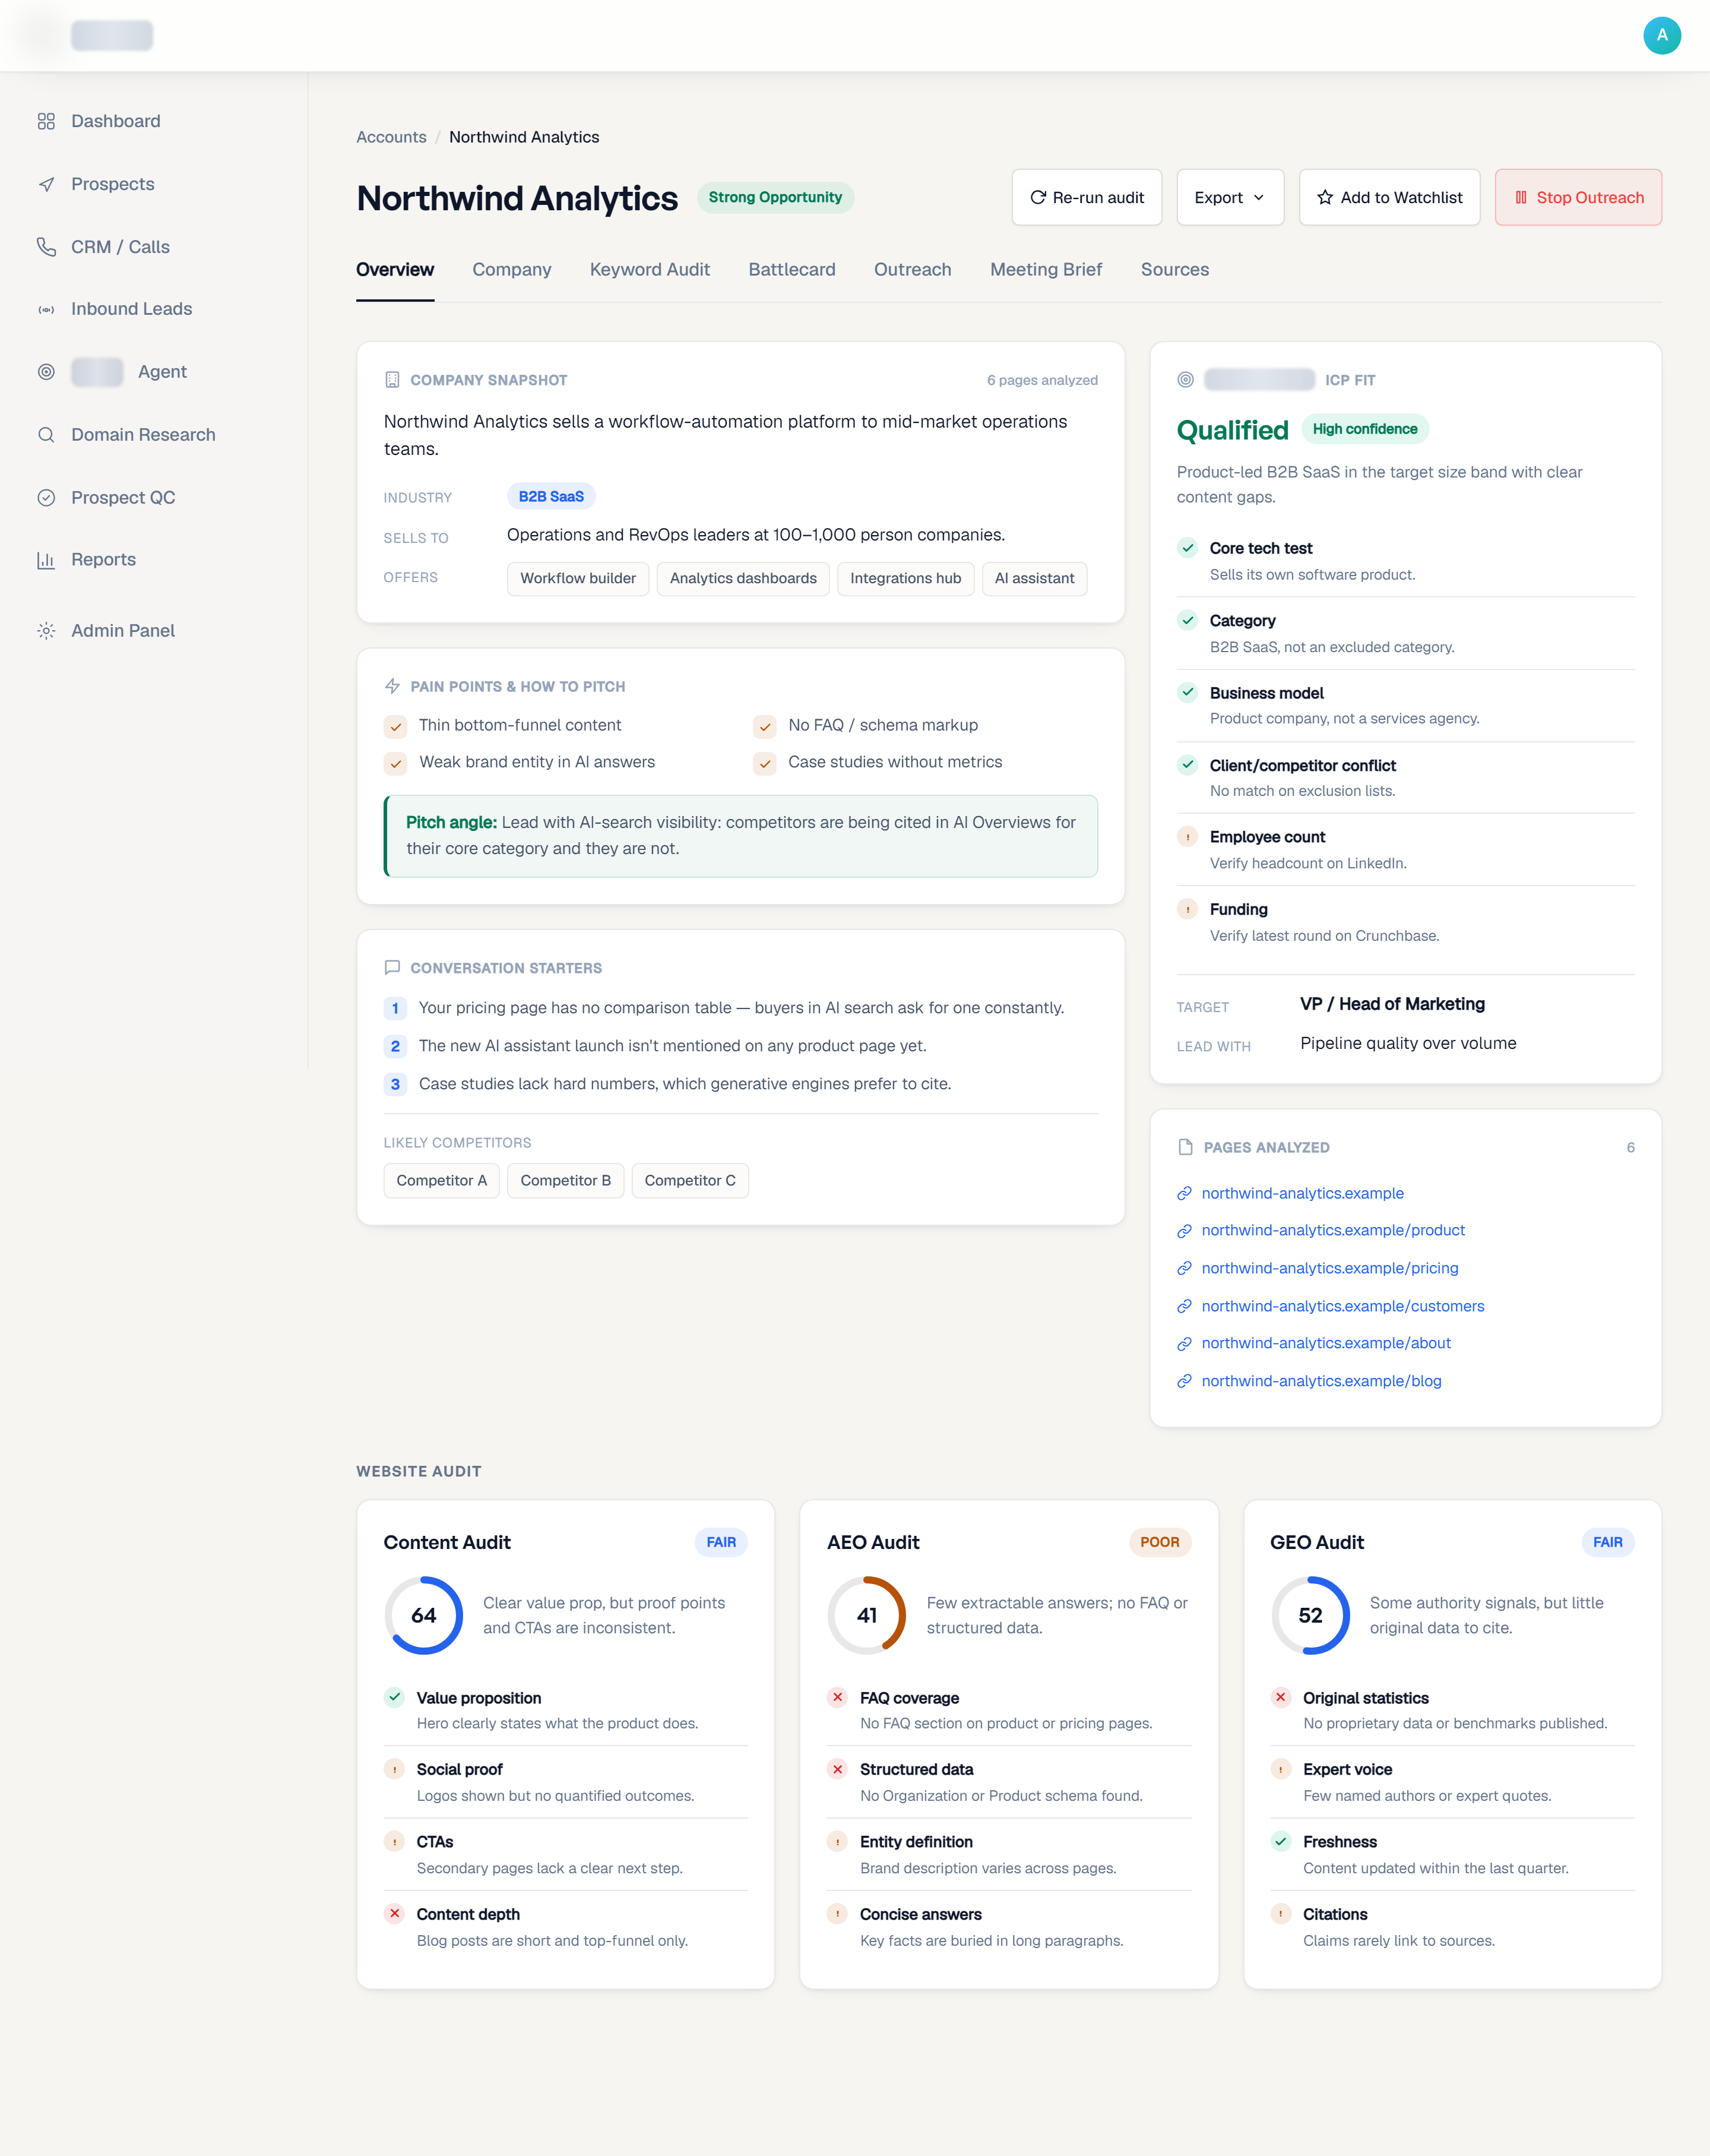The width and height of the screenshot is (1710, 2156).
Task: Open the Accounts breadcrumb link
Action: [x=391, y=137]
